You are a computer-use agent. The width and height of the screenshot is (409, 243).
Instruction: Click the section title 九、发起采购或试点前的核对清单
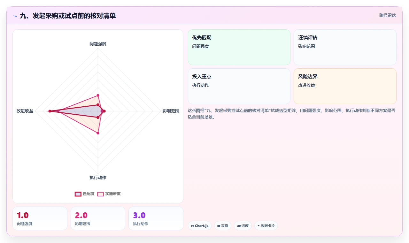click(68, 16)
